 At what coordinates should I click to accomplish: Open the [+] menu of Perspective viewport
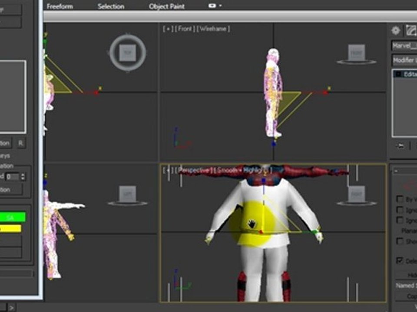tap(168, 170)
